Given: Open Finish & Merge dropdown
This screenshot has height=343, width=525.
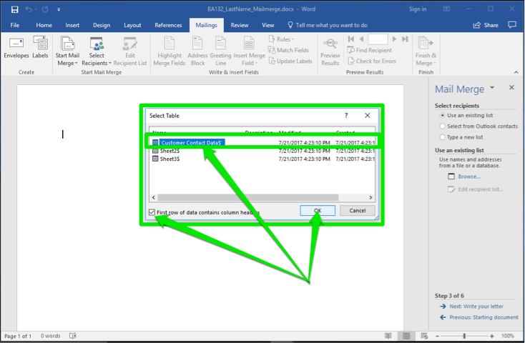Looking at the screenshot, I should click(x=426, y=51).
